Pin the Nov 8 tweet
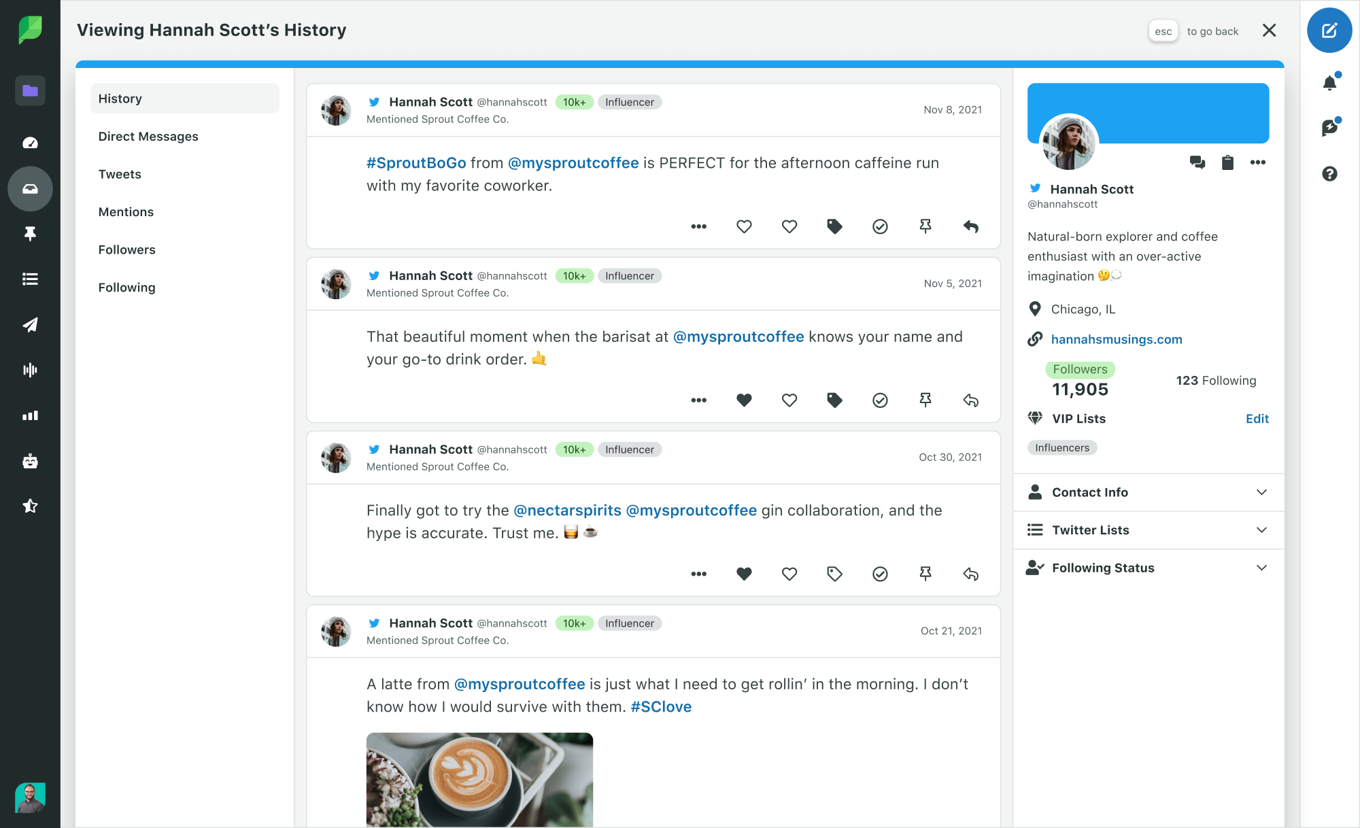Screen dimensions: 1360x828 point(925,226)
